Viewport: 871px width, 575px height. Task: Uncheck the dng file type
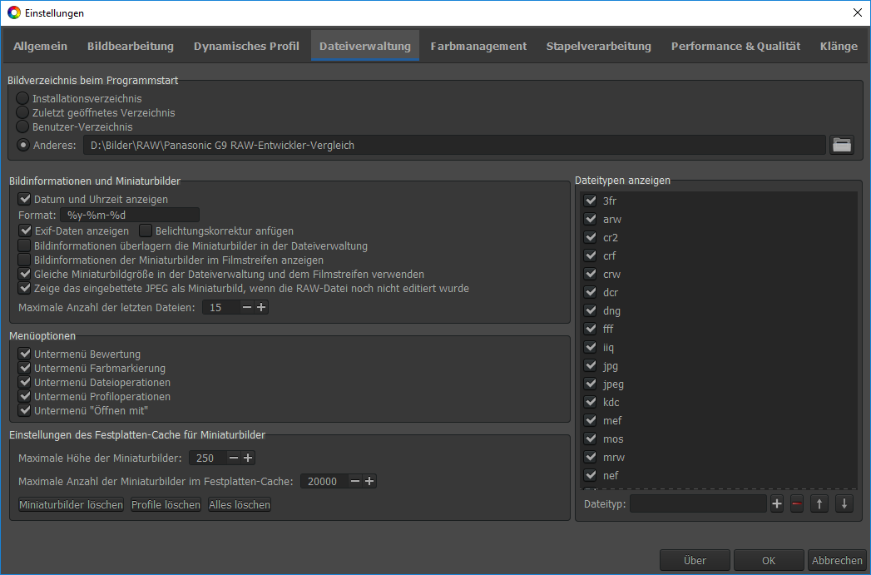591,310
